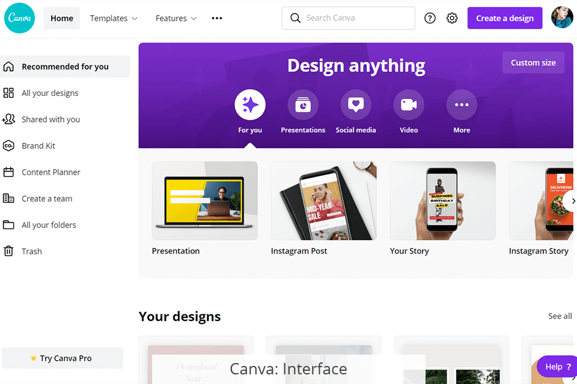Screen dimensions: 577x384
Task: Click the trash can icon
Action: [x=8, y=251]
